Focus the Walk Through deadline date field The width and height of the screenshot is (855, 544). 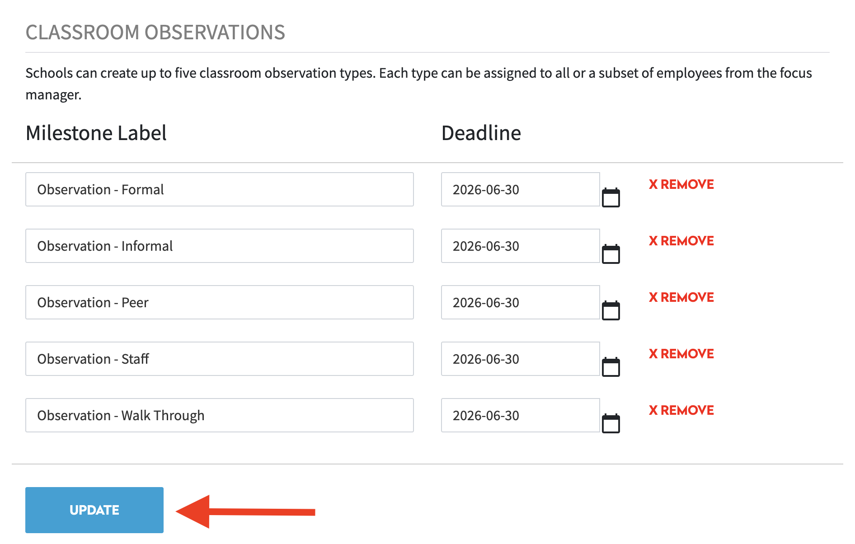520,415
